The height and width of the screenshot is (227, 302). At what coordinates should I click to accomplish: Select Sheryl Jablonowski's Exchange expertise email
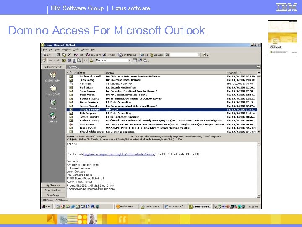161,132
